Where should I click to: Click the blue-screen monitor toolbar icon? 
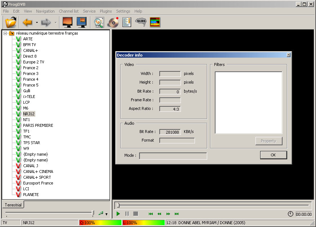click(x=82, y=22)
